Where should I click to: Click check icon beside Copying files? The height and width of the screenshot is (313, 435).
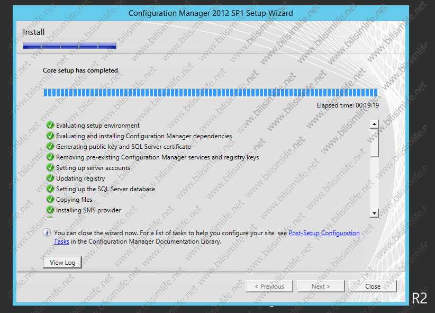[x=50, y=199]
